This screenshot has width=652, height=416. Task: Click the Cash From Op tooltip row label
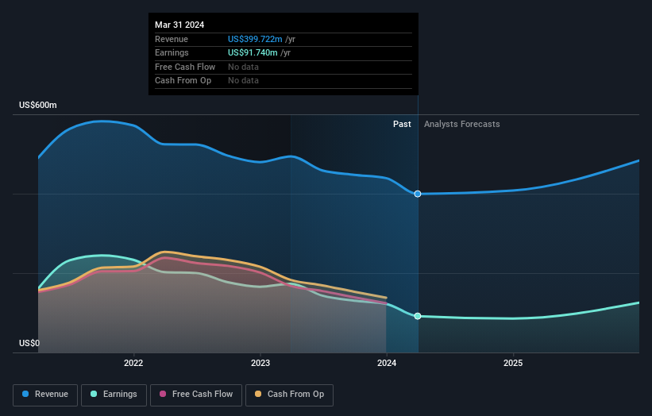183,81
